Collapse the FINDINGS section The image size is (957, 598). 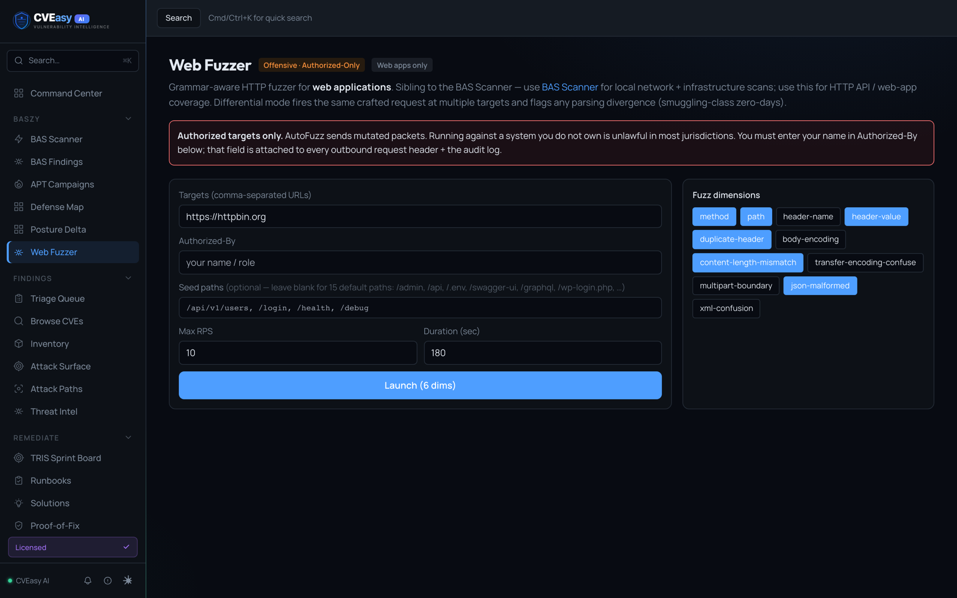point(128,278)
